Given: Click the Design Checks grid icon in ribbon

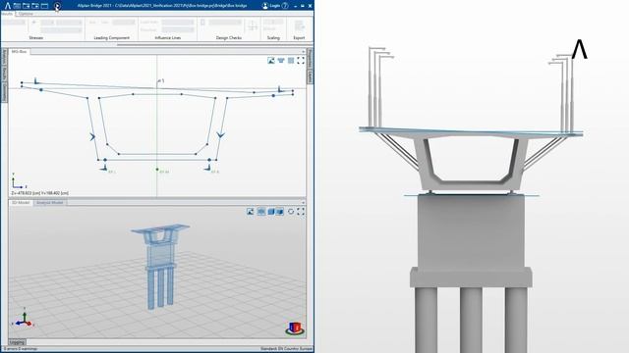Looking at the screenshot, I should pyautogui.click(x=253, y=26).
